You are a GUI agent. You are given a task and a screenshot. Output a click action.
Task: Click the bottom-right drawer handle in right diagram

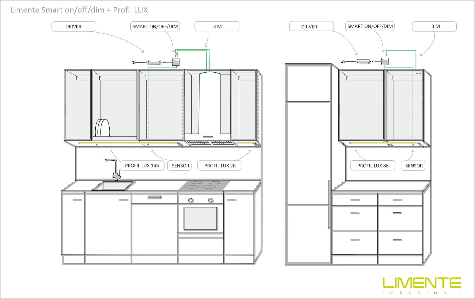point(397,240)
